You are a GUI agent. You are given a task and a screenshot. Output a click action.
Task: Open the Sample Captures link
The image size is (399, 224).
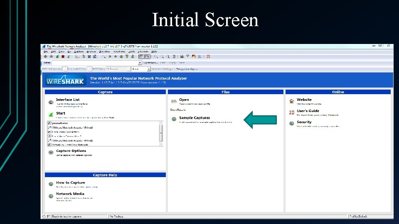tap(195, 118)
